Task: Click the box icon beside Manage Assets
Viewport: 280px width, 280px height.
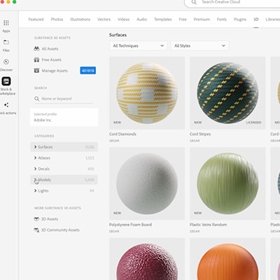Action: click(x=36, y=71)
